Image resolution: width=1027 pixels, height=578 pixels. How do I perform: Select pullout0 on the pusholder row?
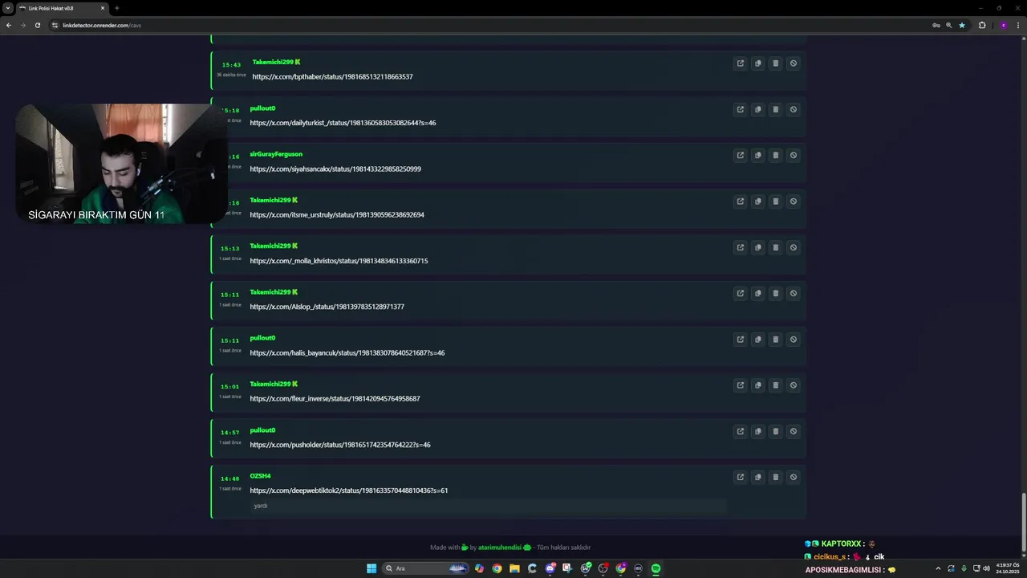point(262,430)
